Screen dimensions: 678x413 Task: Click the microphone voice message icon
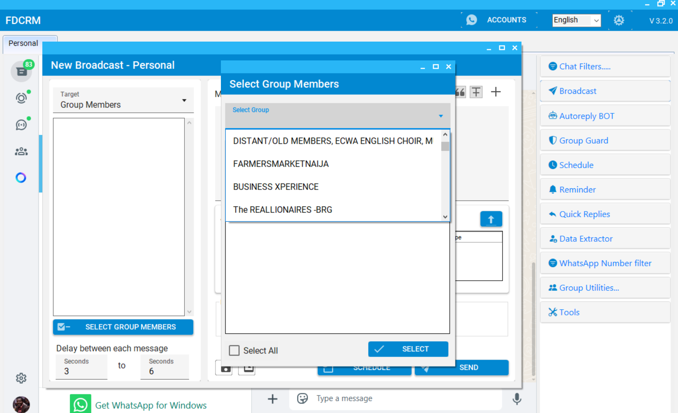[517, 398]
